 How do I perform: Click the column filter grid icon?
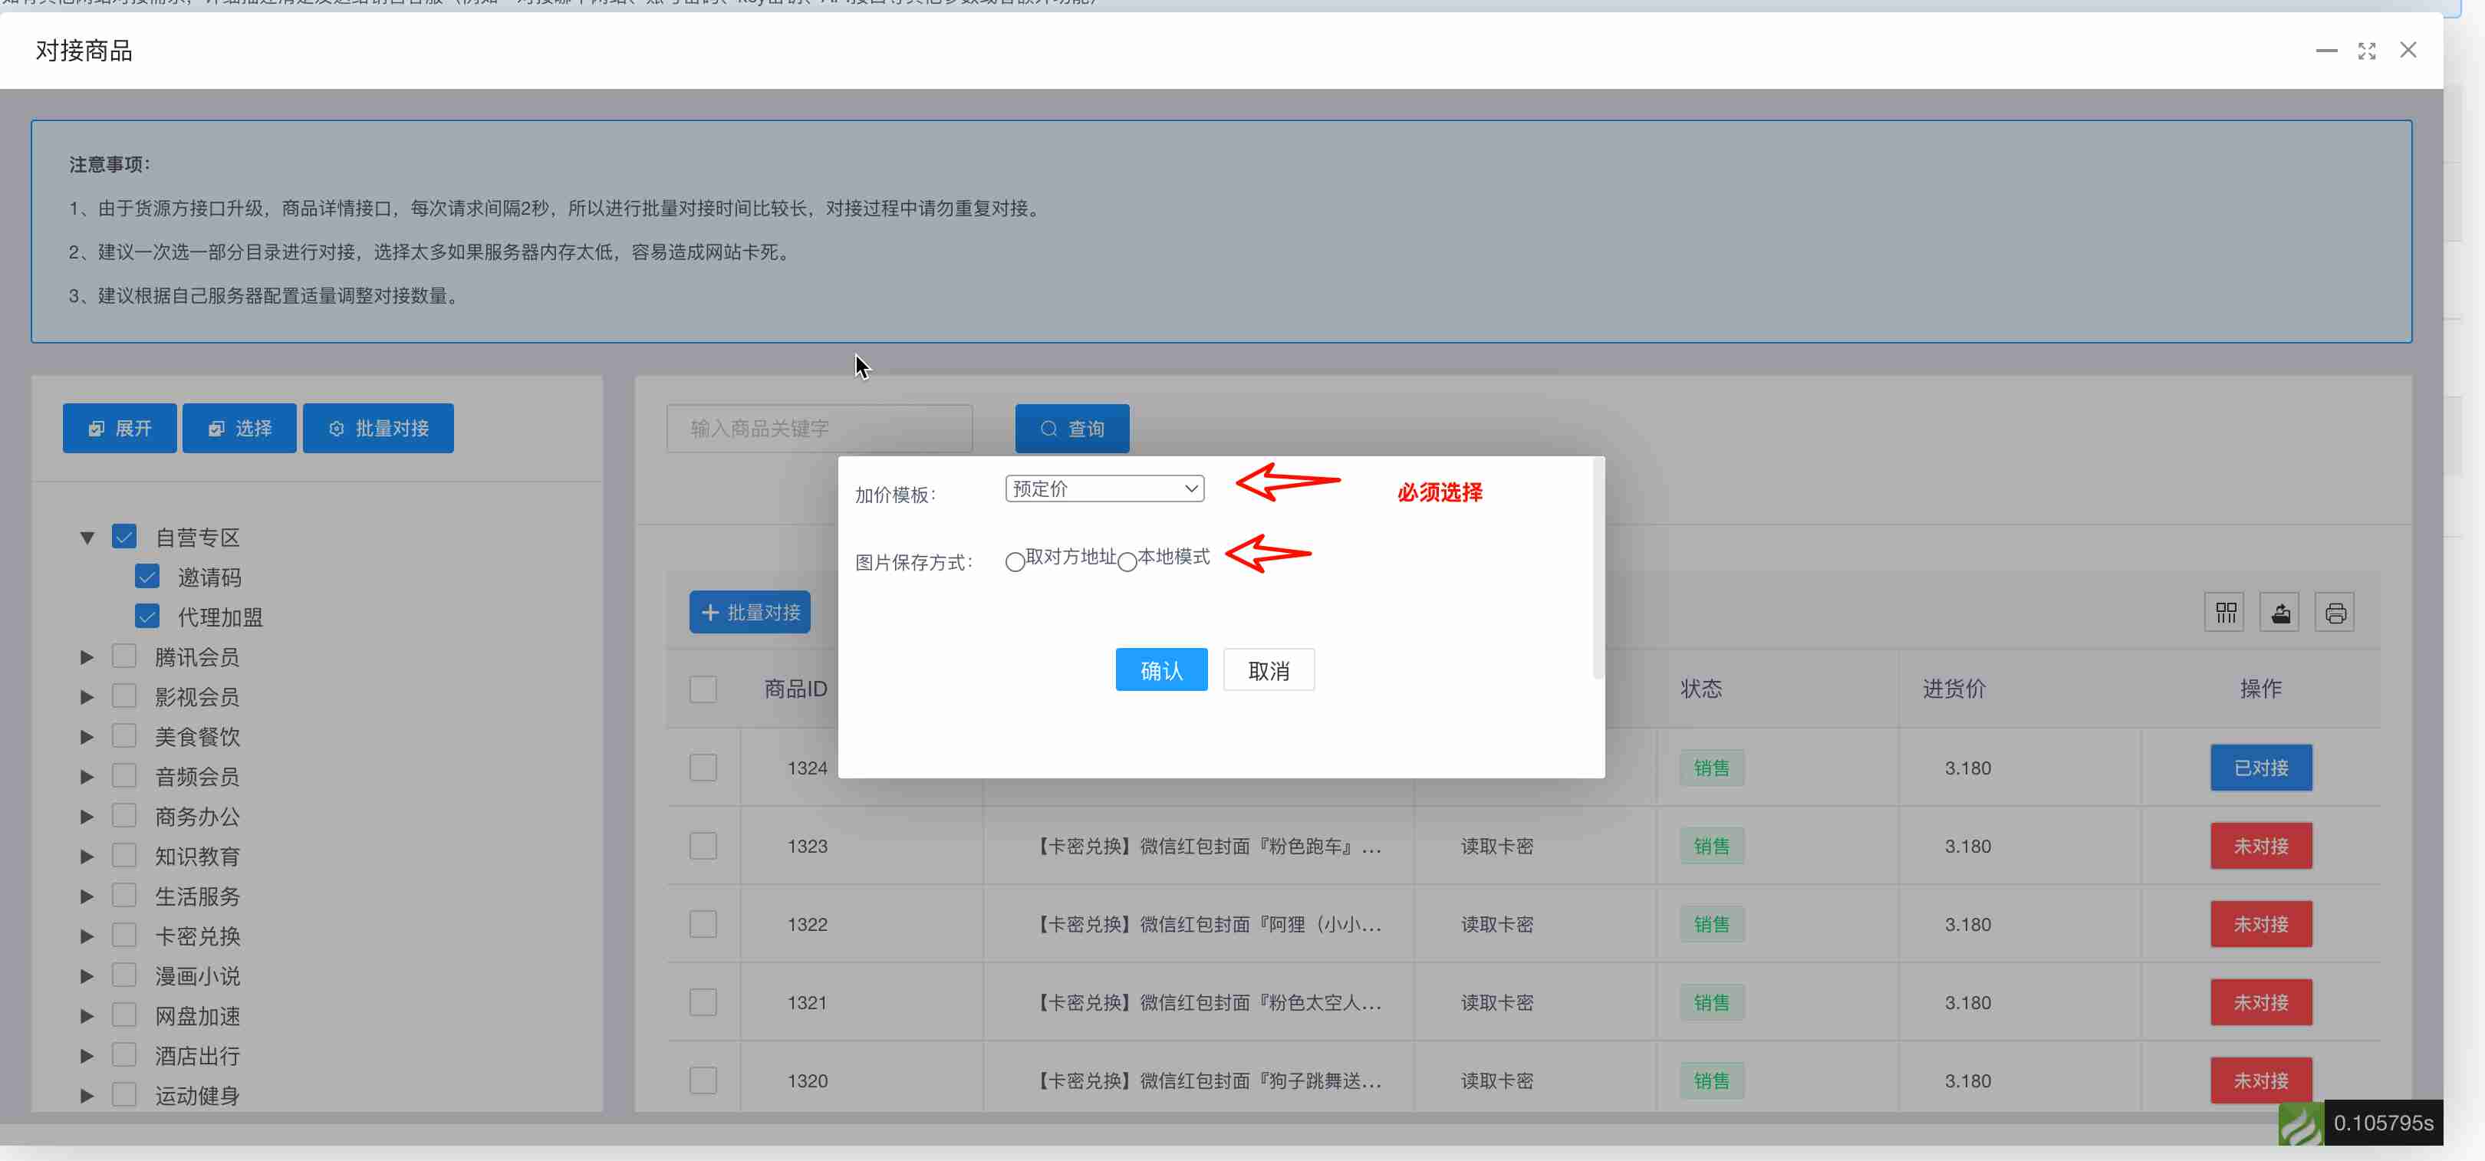click(x=2224, y=612)
